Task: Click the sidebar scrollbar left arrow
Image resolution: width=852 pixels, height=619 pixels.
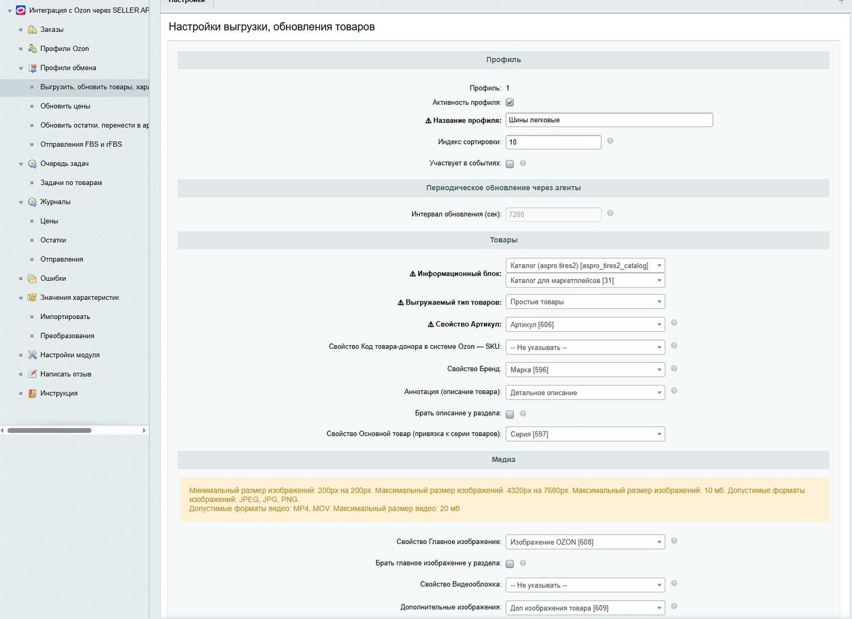Action: 3,430
